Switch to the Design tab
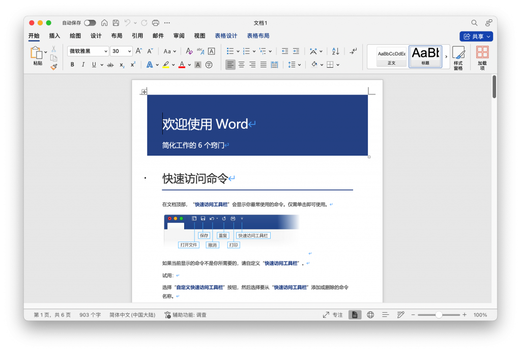The height and width of the screenshot is (352, 521). 96,36
